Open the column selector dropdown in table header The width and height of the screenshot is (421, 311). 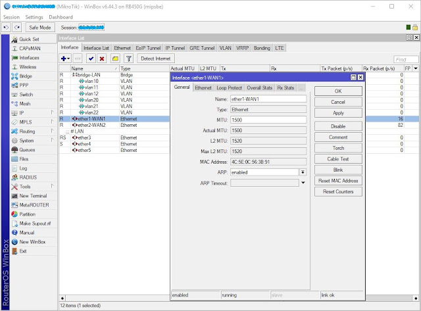click(x=416, y=68)
